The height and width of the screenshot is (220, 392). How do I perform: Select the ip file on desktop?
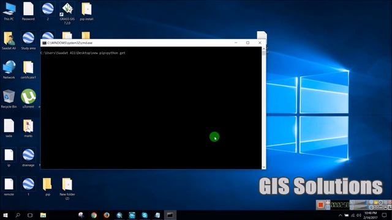(x=9, y=158)
